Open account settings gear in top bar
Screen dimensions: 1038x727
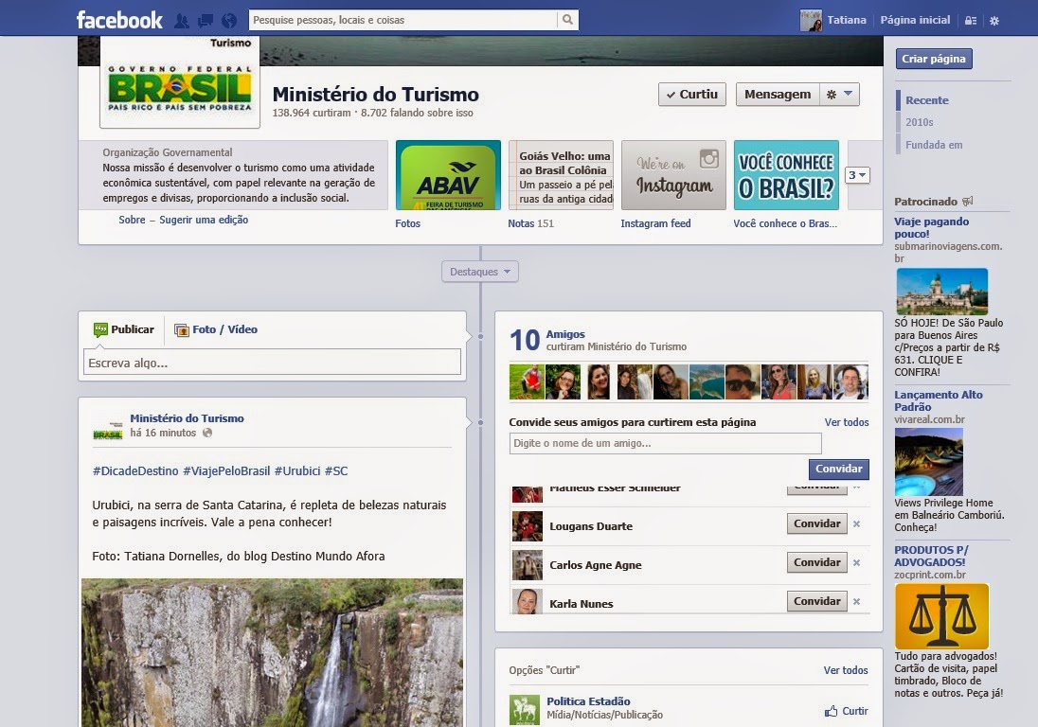[x=994, y=21]
